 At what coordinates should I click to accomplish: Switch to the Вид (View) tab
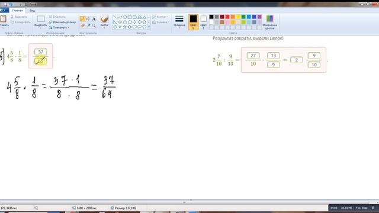[32, 11]
